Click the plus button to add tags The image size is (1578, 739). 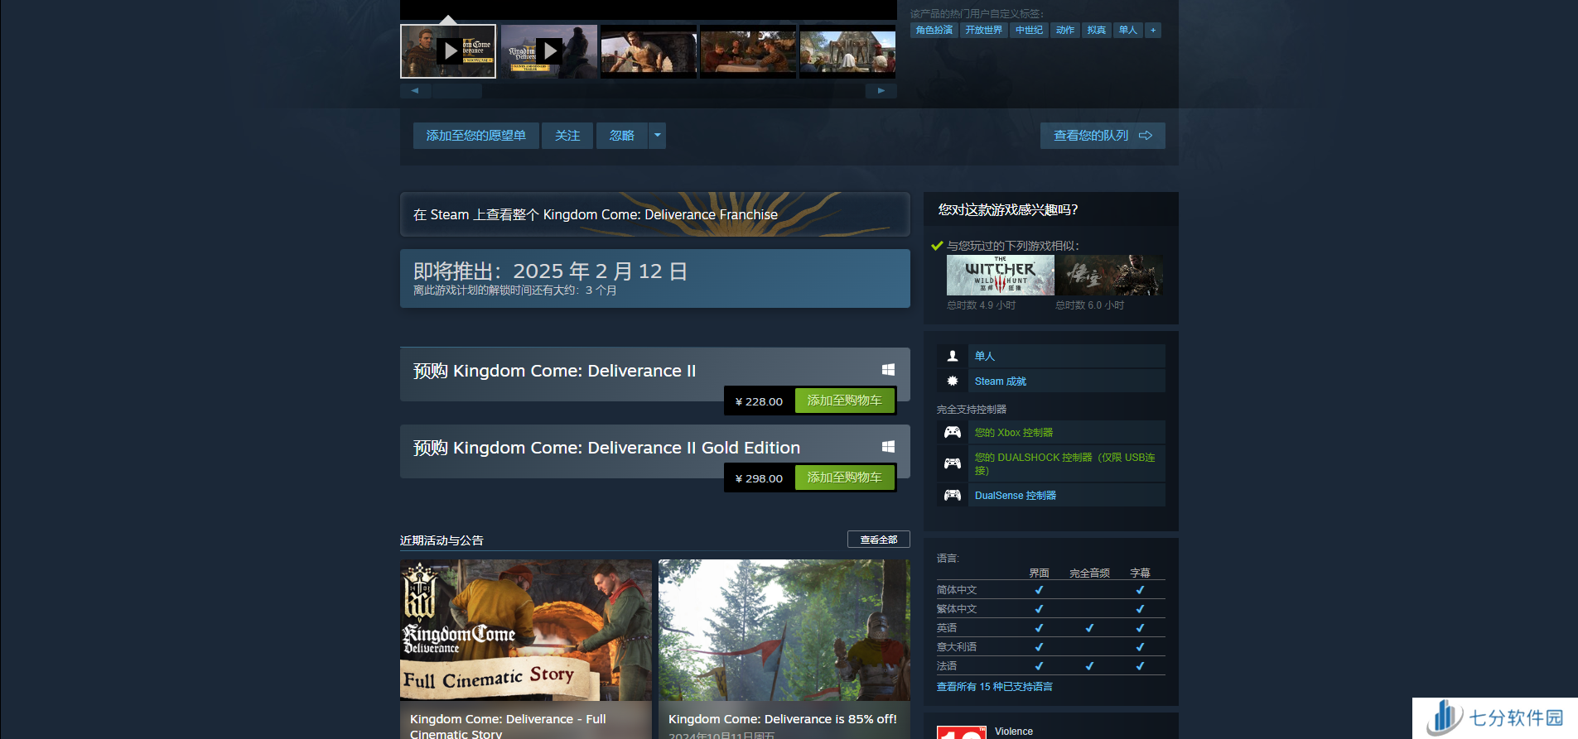point(1153,31)
